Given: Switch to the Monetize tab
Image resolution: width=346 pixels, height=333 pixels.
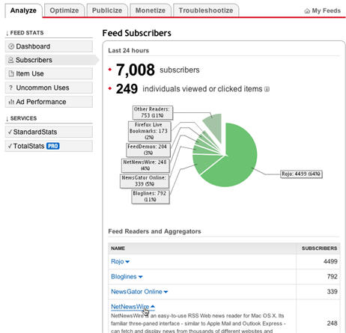Looking at the screenshot, I should coord(151,10).
